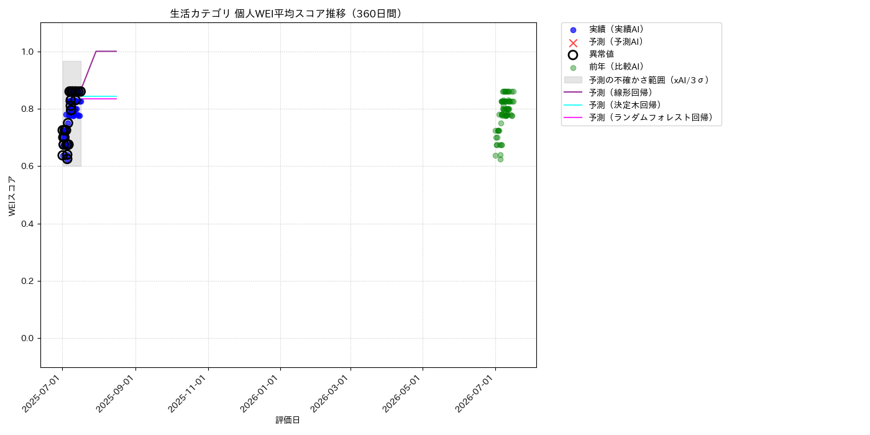Click the purple linear regression line at 1.0
The width and height of the screenshot is (870, 435).
click(x=106, y=52)
